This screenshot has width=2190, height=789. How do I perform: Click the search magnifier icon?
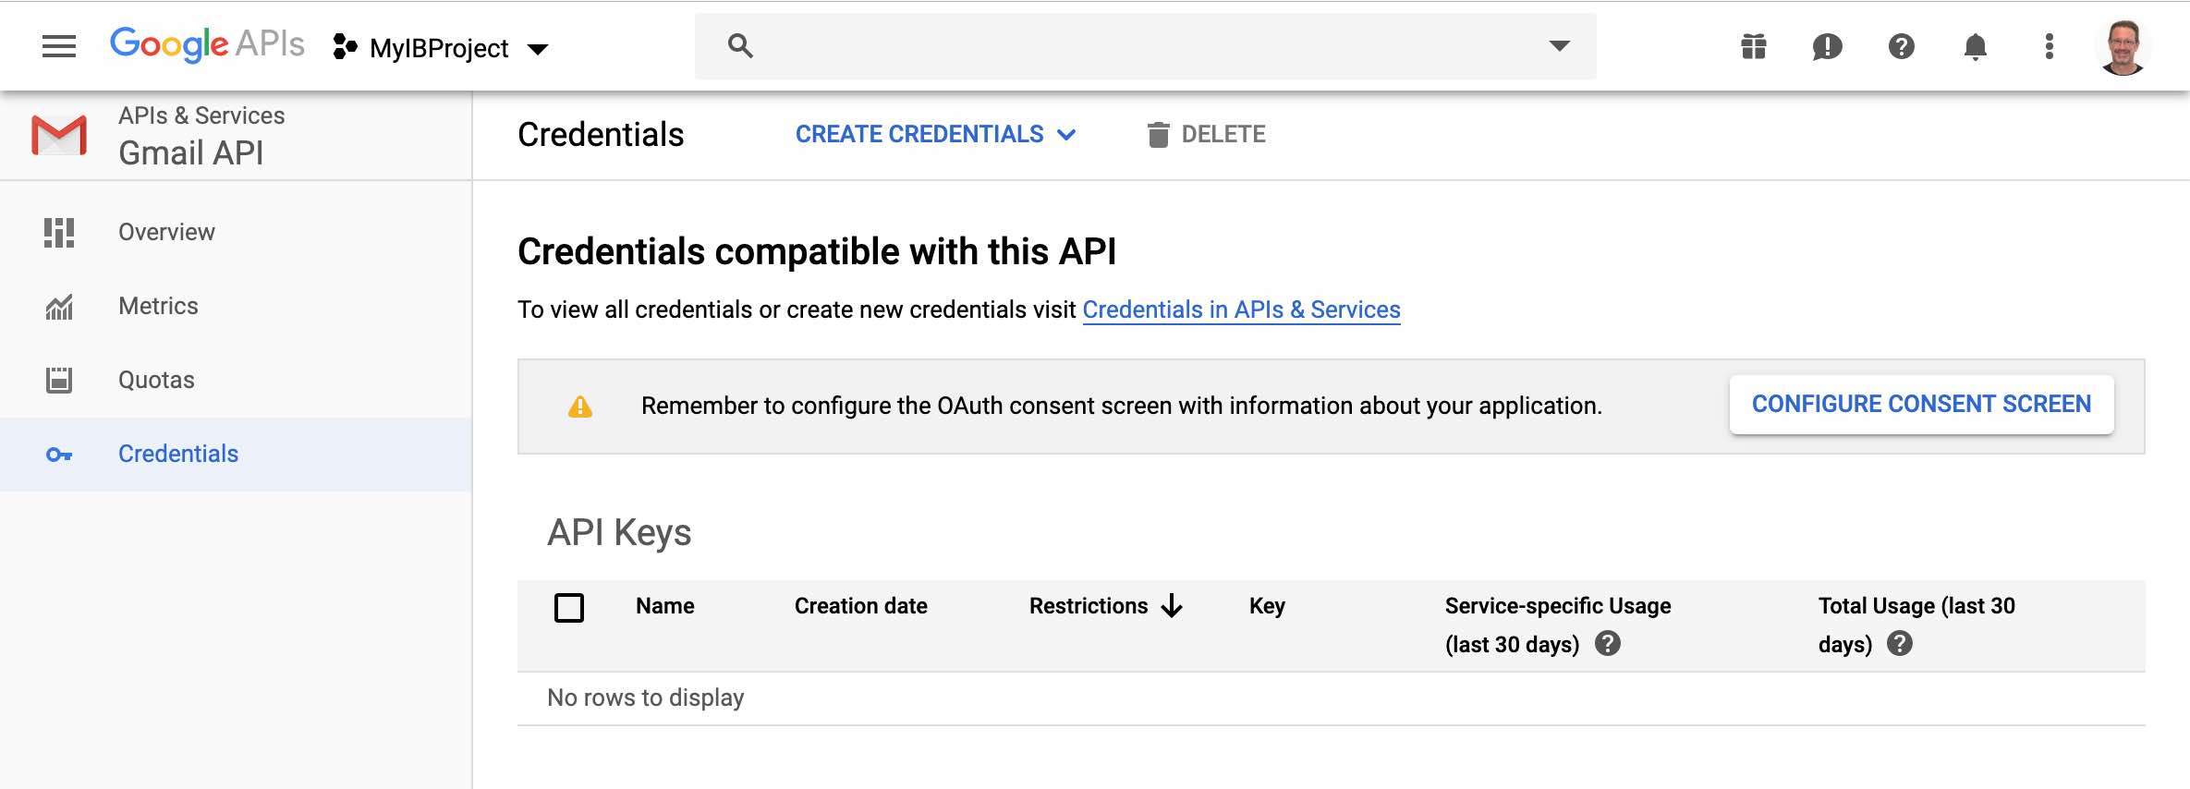pyautogui.click(x=740, y=45)
